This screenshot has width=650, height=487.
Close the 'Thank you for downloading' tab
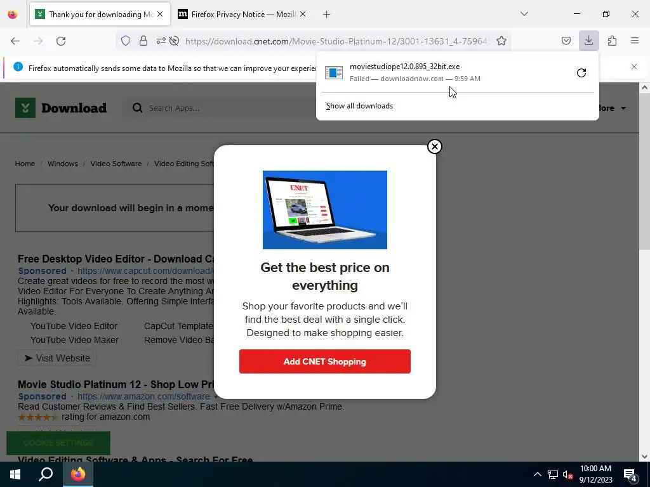tap(160, 14)
